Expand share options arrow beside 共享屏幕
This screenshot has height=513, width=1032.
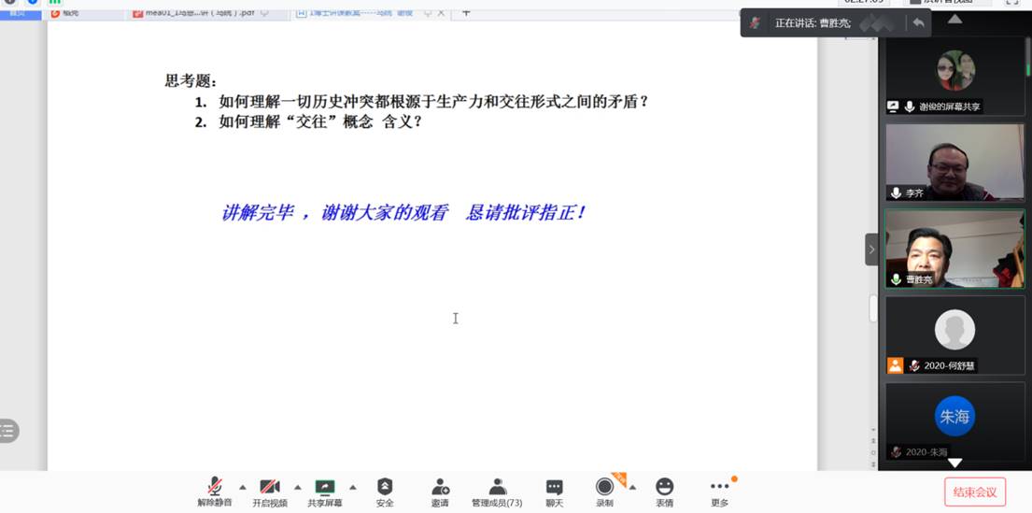click(353, 487)
